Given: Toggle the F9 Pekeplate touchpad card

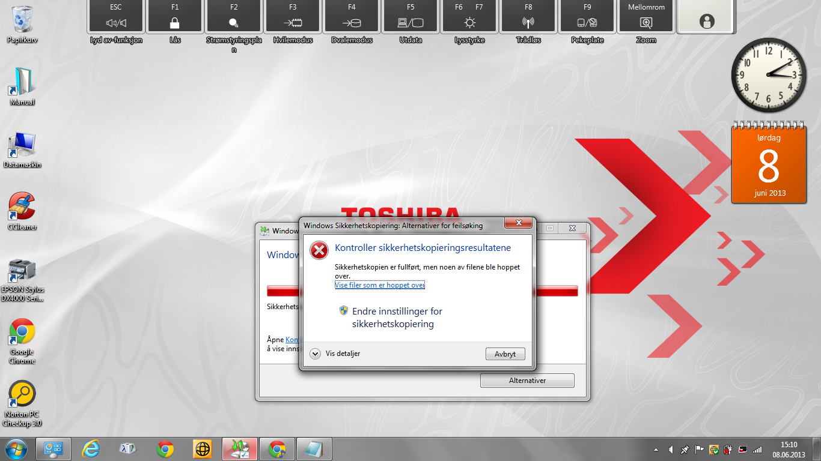Looking at the screenshot, I should point(587,17).
